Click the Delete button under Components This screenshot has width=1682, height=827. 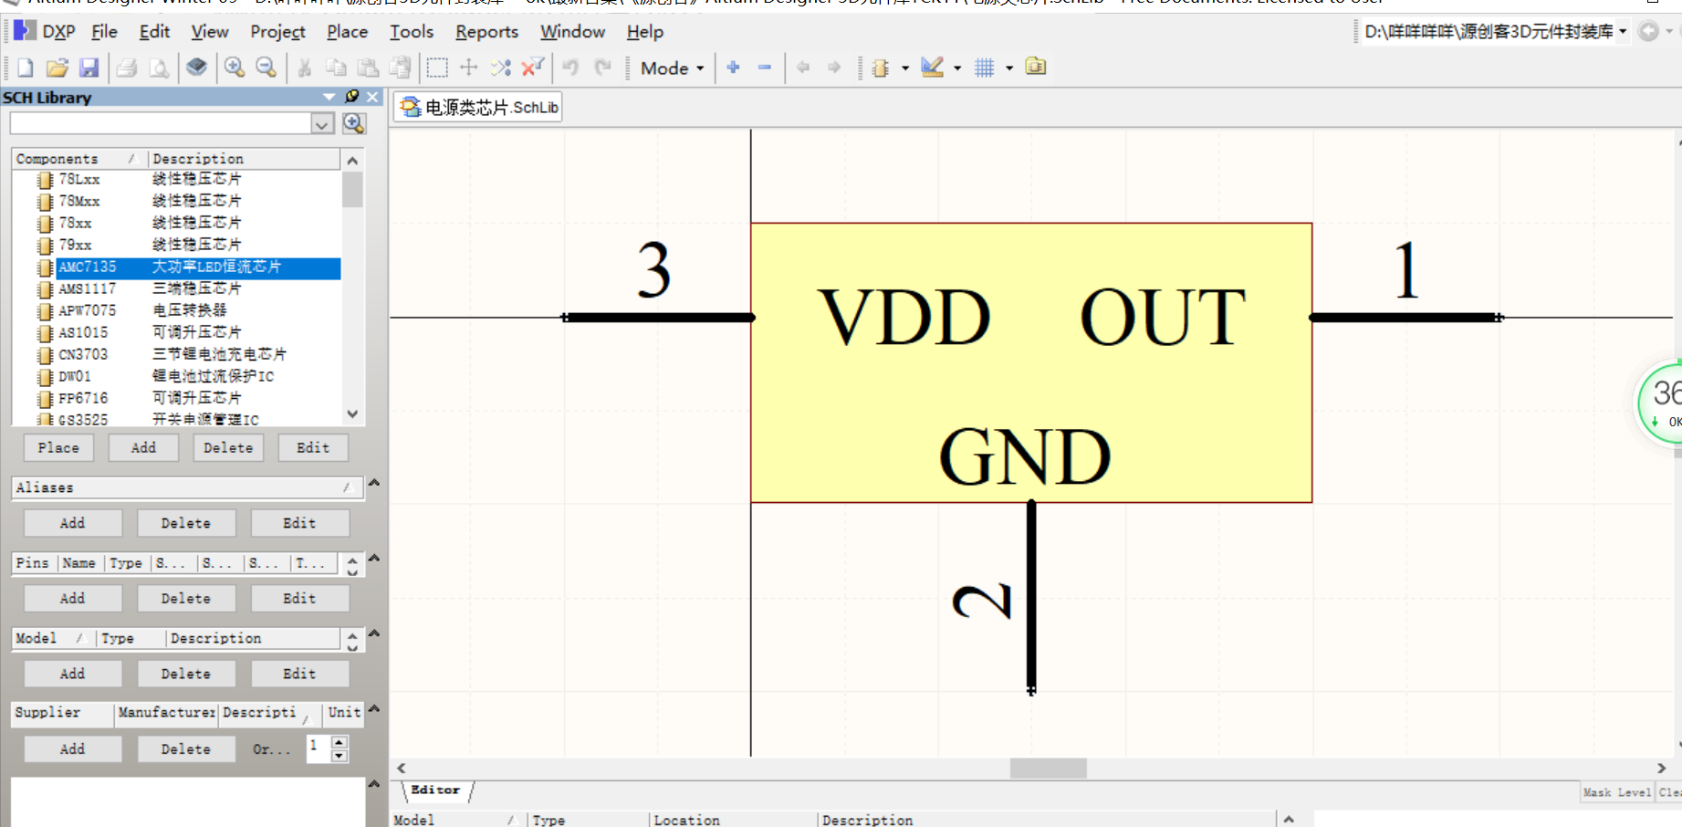228,448
